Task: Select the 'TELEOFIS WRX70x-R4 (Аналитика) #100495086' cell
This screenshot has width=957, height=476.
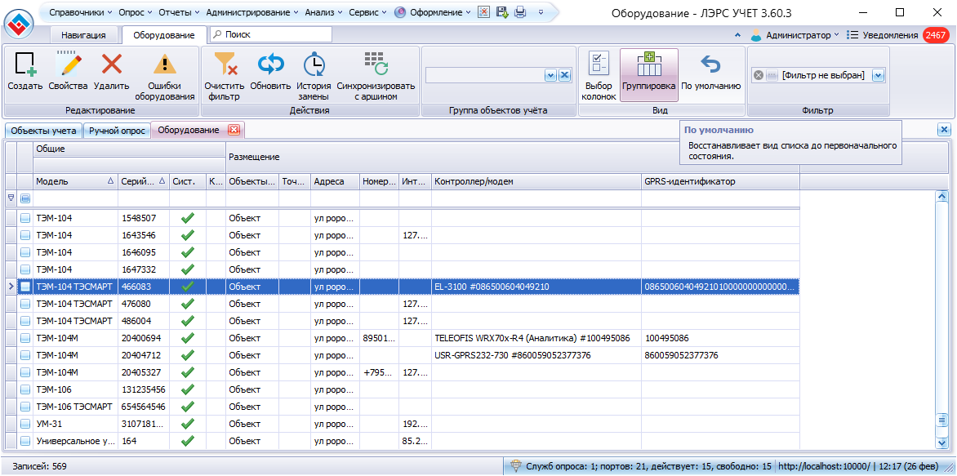Action: [536, 338]
